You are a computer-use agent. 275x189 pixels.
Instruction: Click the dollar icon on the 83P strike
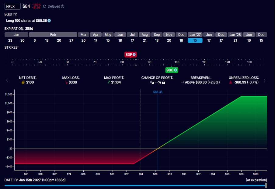click(134, 55)
